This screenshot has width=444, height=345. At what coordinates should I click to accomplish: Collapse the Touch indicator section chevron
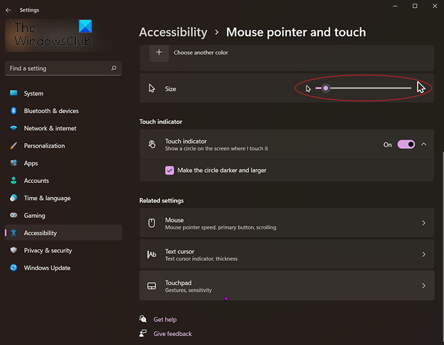point(424,144)
